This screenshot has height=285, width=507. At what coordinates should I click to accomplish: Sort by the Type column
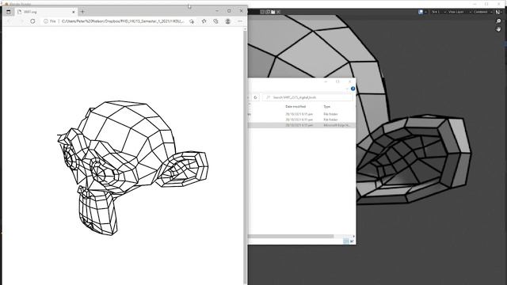[x=327, y=106]
